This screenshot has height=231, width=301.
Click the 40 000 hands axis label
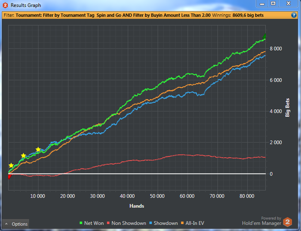[x=127, y=196]
